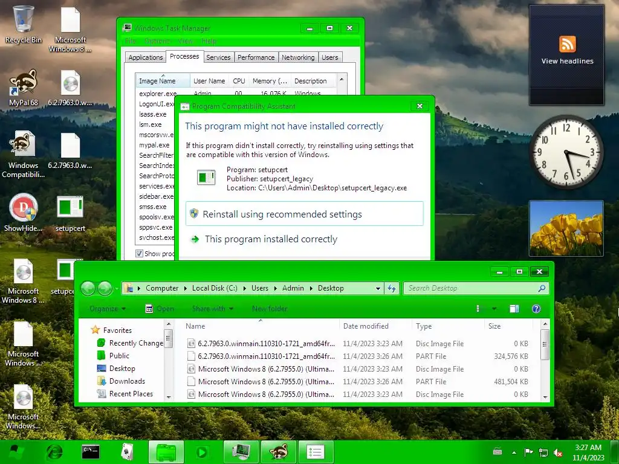The image size is (619, 464).
Task: Click the Open toolbar button in Explorer
Action: [160, 309]
